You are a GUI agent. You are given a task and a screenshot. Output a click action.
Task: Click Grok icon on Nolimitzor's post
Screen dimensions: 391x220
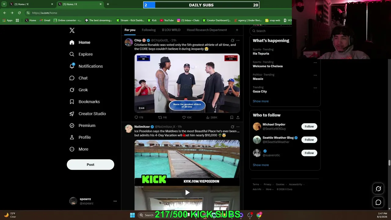(x=232, y=127)
